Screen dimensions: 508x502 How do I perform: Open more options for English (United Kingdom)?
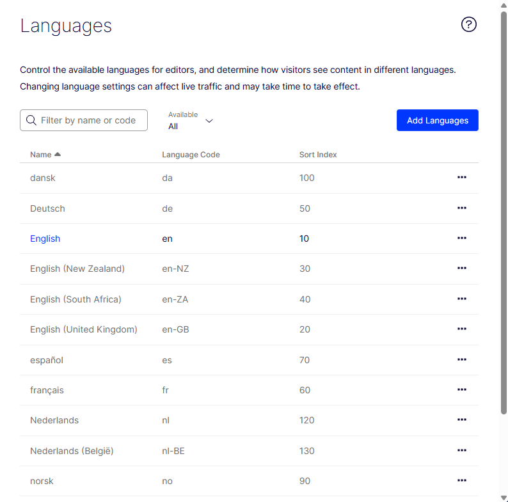[x=462, y=329]
